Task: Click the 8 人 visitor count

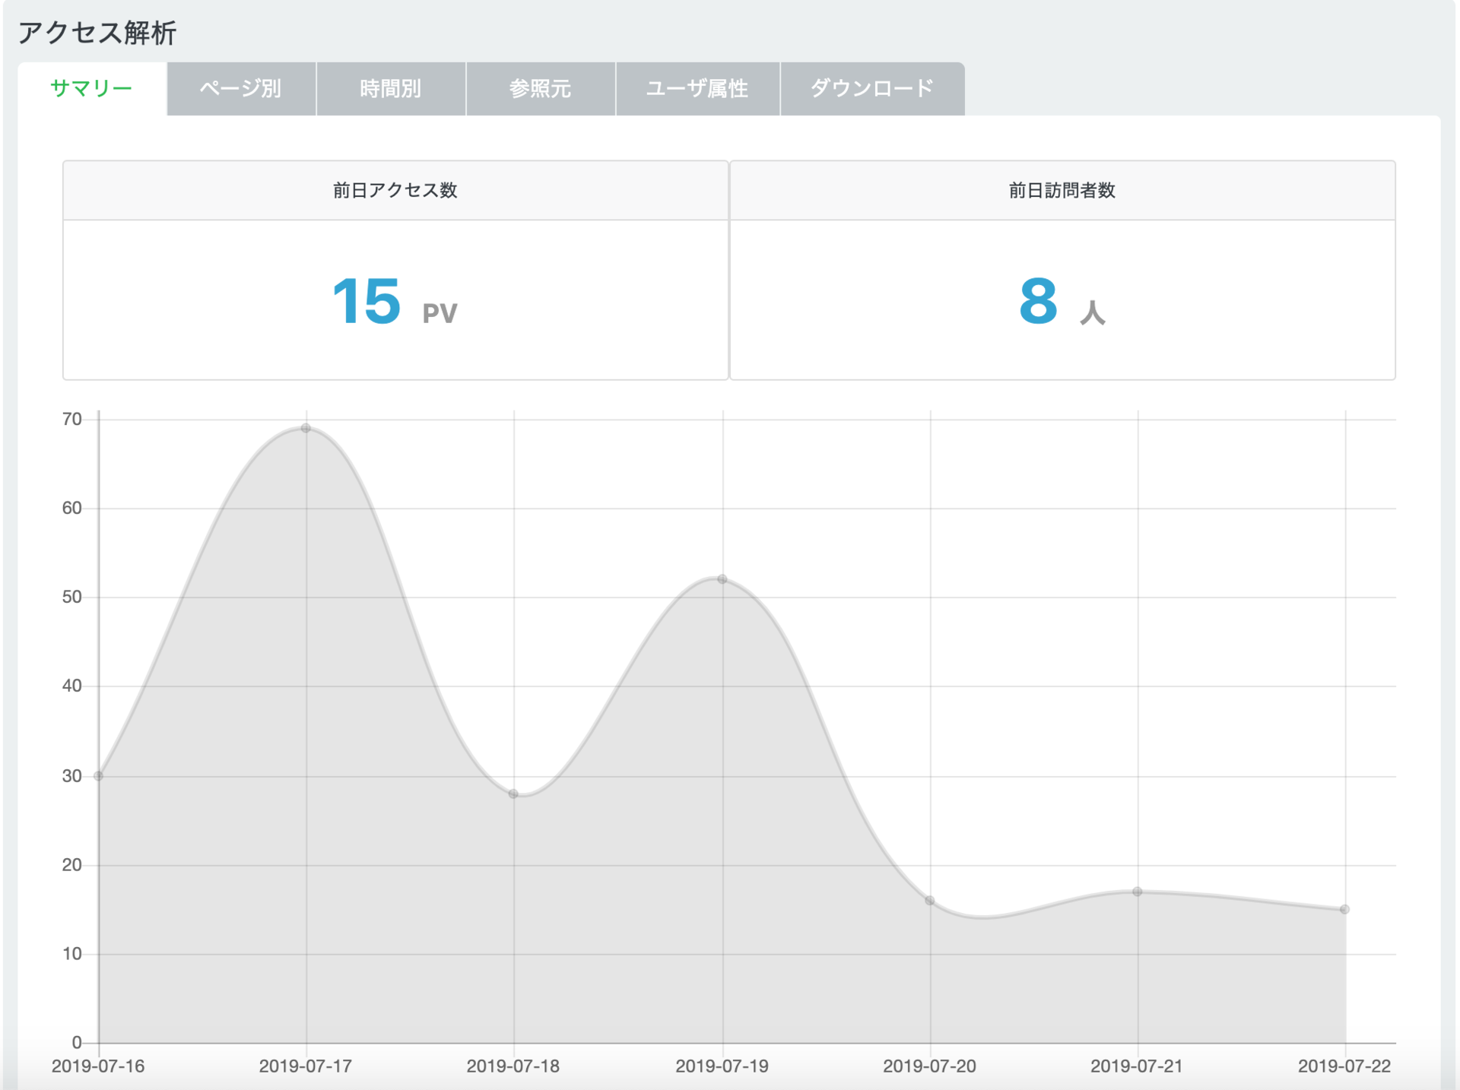Action: [x=1062, y=302]
